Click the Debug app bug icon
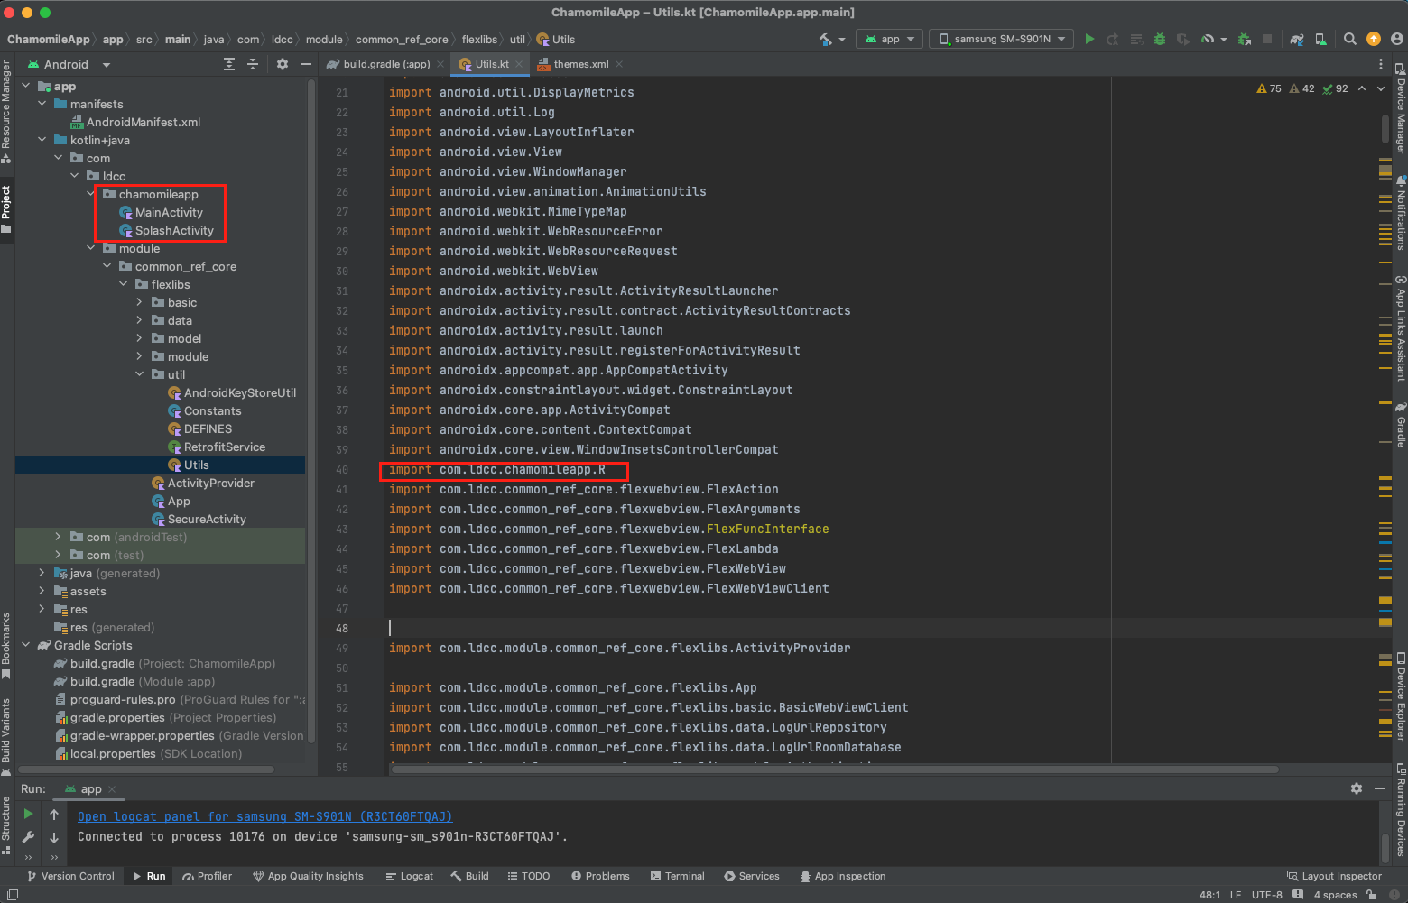 point(1160,39)
